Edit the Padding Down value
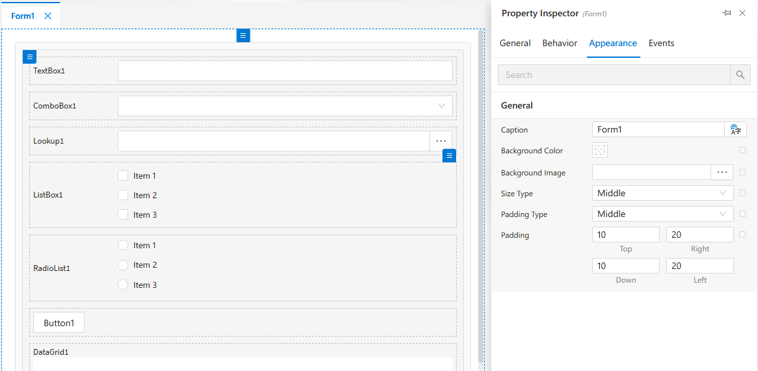 626,266
